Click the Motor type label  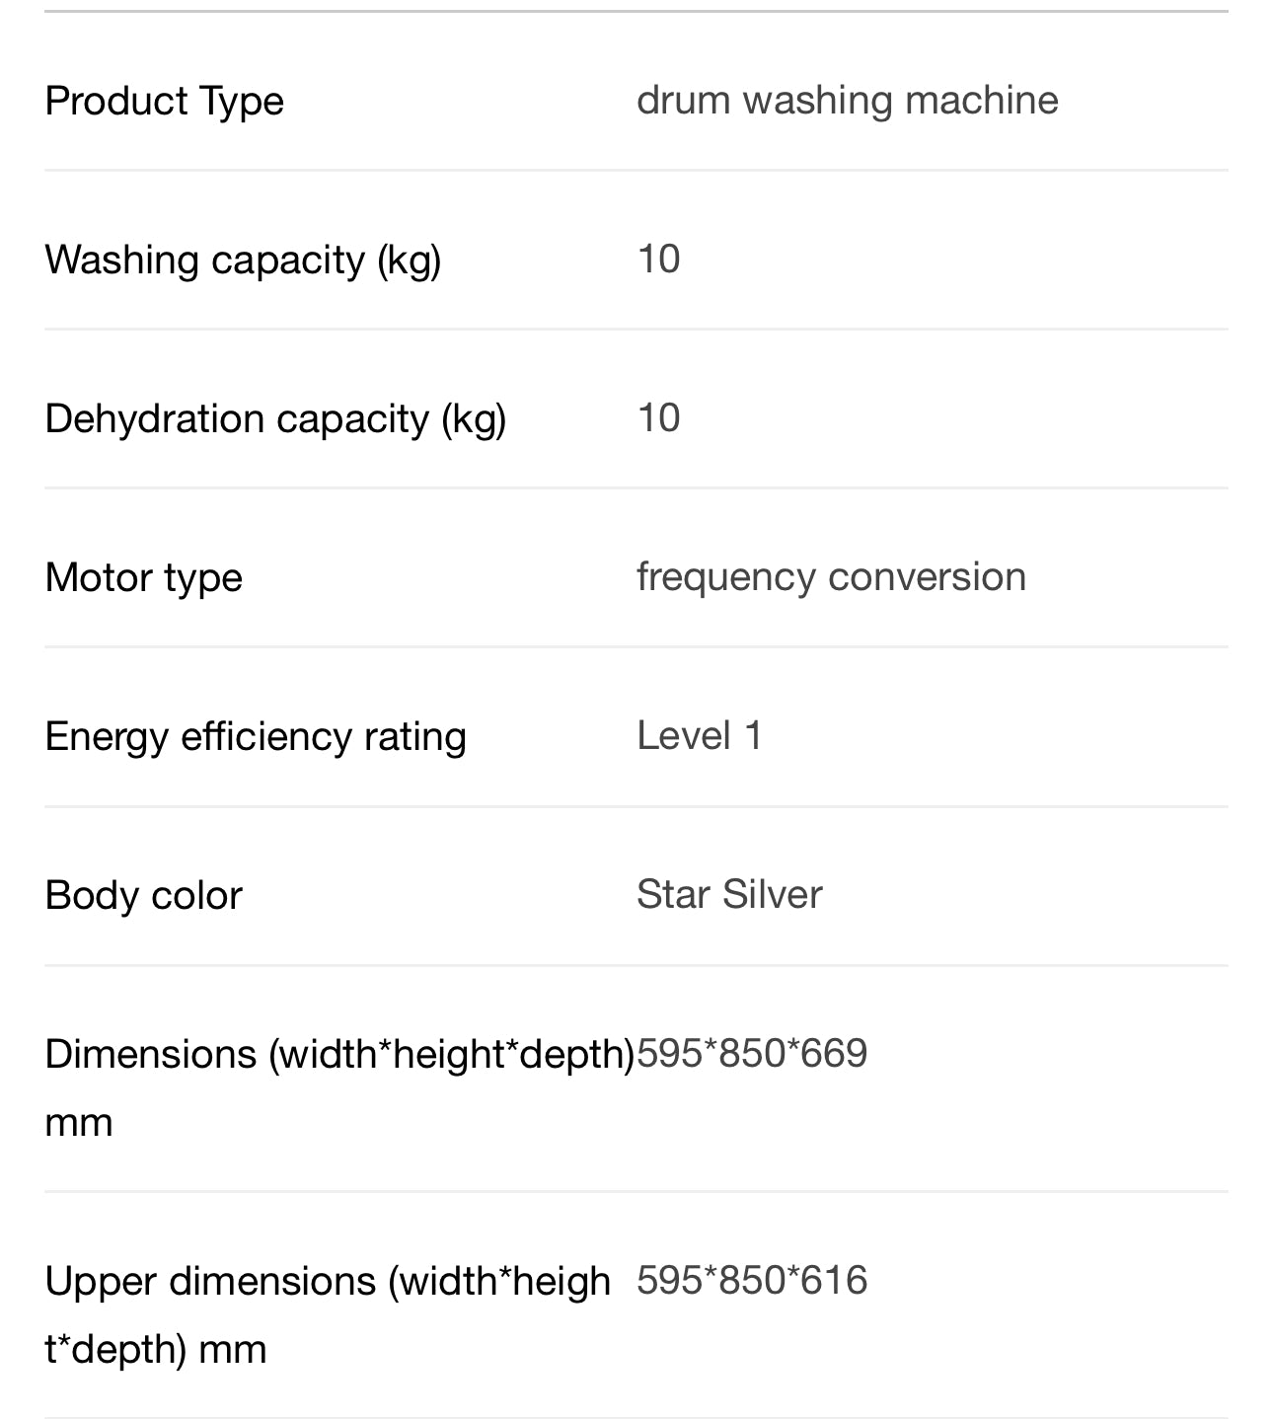point(144,577)
